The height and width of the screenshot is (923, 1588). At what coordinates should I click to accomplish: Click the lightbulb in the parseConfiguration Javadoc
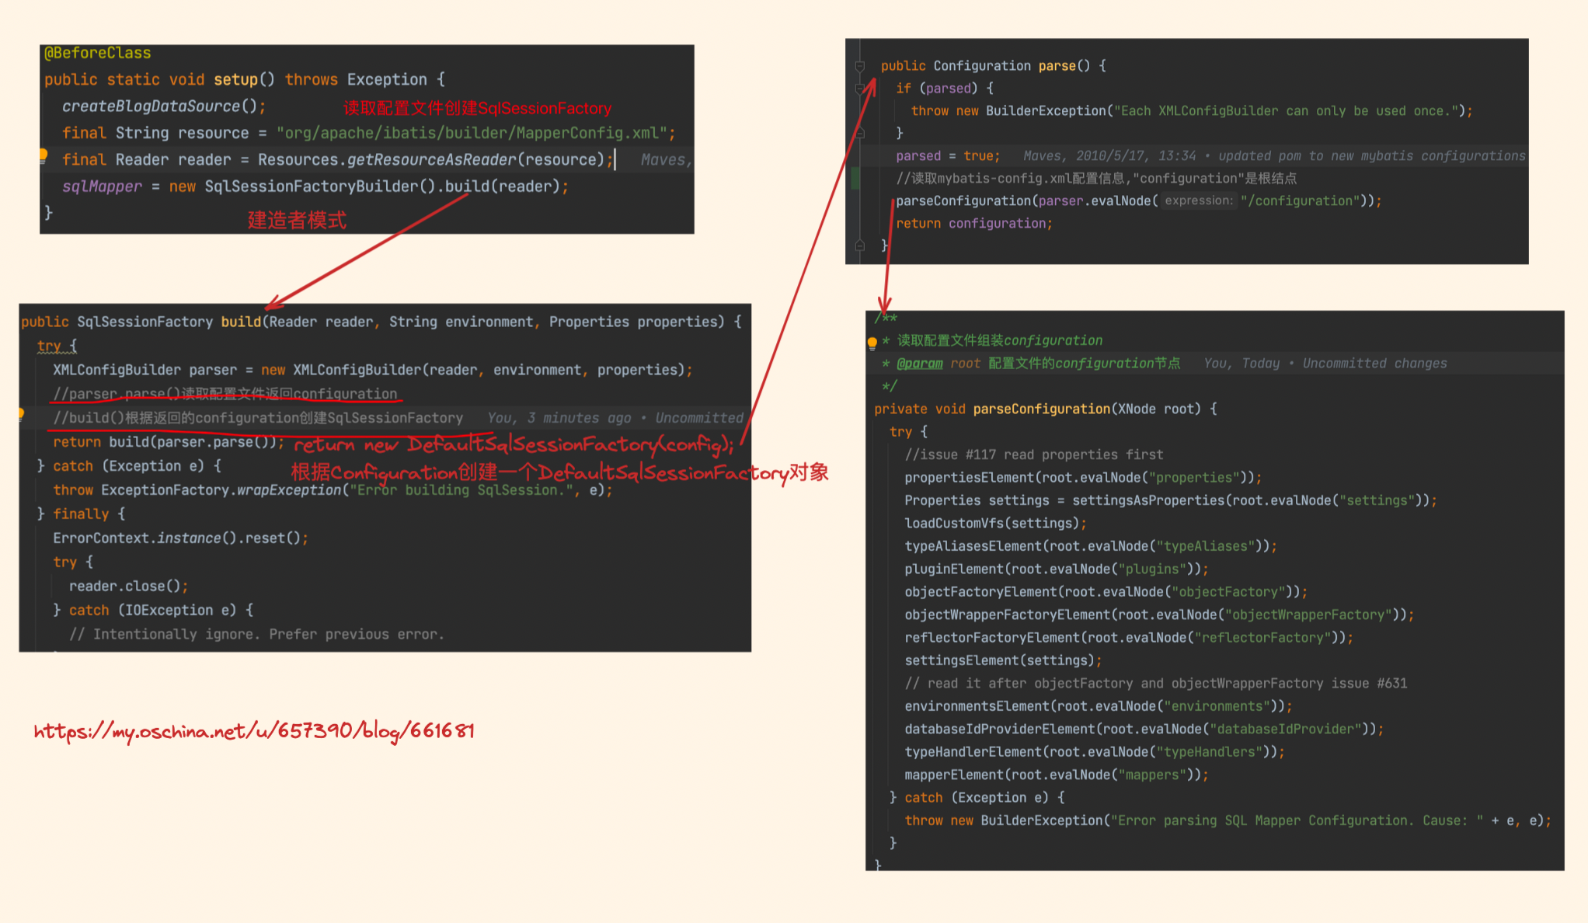[x=872, y=342]
